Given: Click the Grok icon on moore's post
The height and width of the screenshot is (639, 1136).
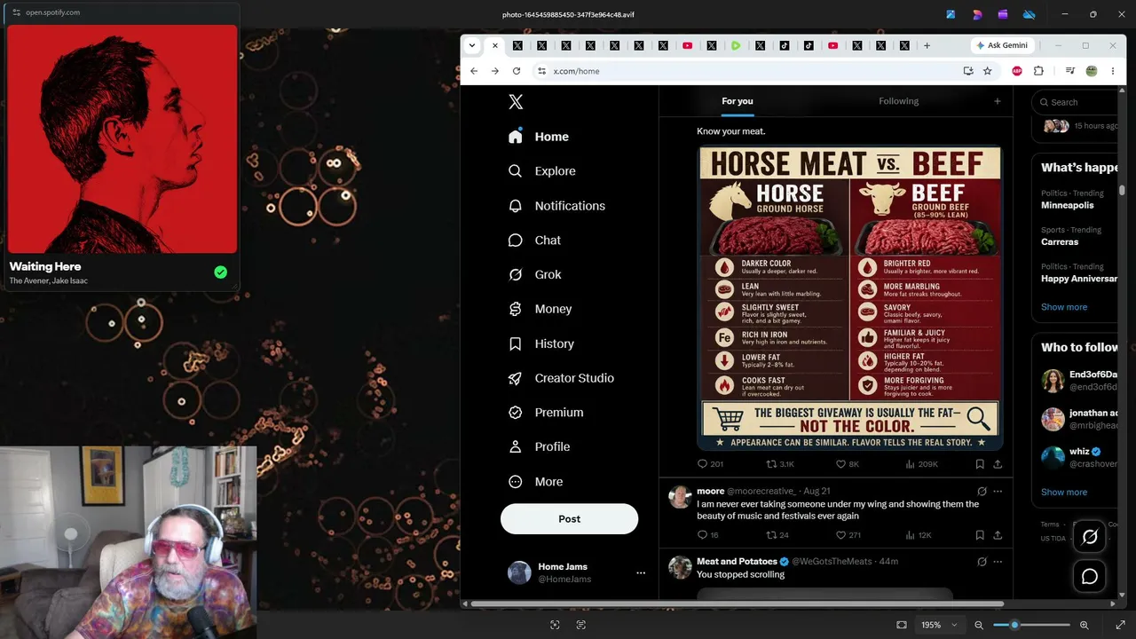Looking at the screenshot, I should 982,491.
